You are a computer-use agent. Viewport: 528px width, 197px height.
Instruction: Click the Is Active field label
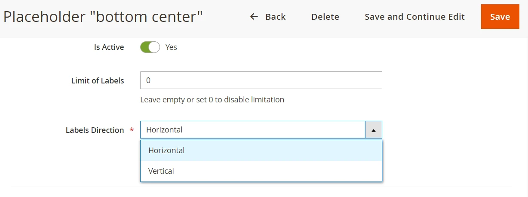coord(109,47)
